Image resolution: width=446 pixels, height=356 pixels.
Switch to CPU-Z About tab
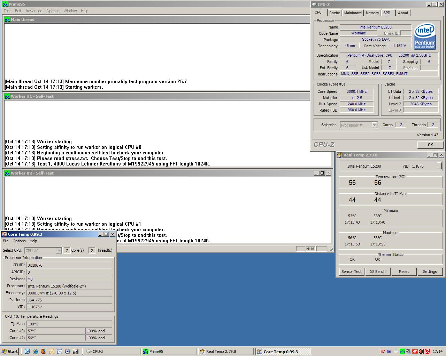[x=403, y=13]
